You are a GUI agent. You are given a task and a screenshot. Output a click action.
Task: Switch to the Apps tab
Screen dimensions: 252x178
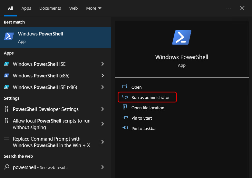tap(26, 8)
